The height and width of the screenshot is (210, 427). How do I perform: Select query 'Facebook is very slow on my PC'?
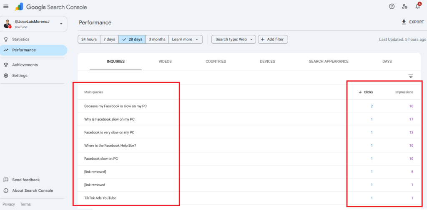coord(109,133)
